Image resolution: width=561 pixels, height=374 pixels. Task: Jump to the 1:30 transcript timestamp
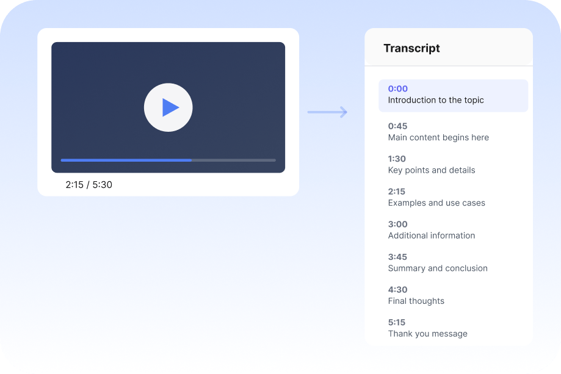tap(397, 159)
